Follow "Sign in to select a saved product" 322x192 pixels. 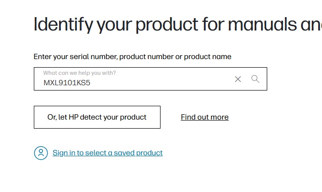[x=108, y=153]
